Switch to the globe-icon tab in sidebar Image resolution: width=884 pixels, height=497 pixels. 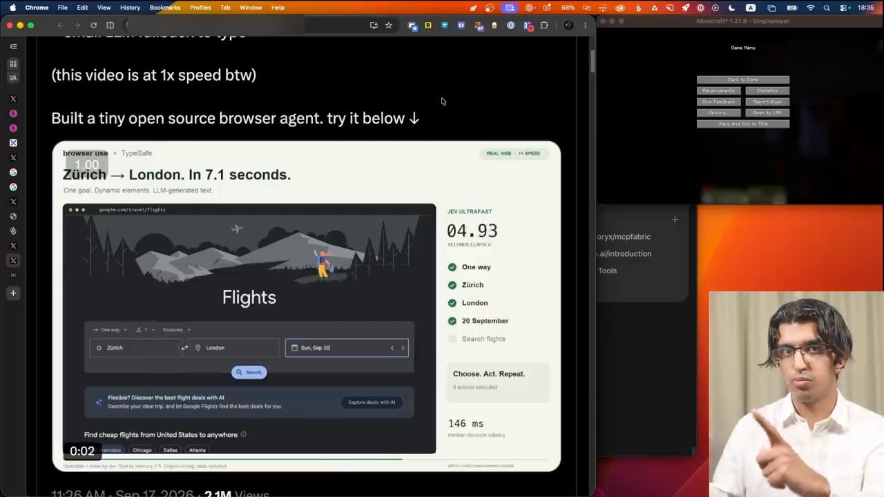pyautogui.click(x=13, y=217)
